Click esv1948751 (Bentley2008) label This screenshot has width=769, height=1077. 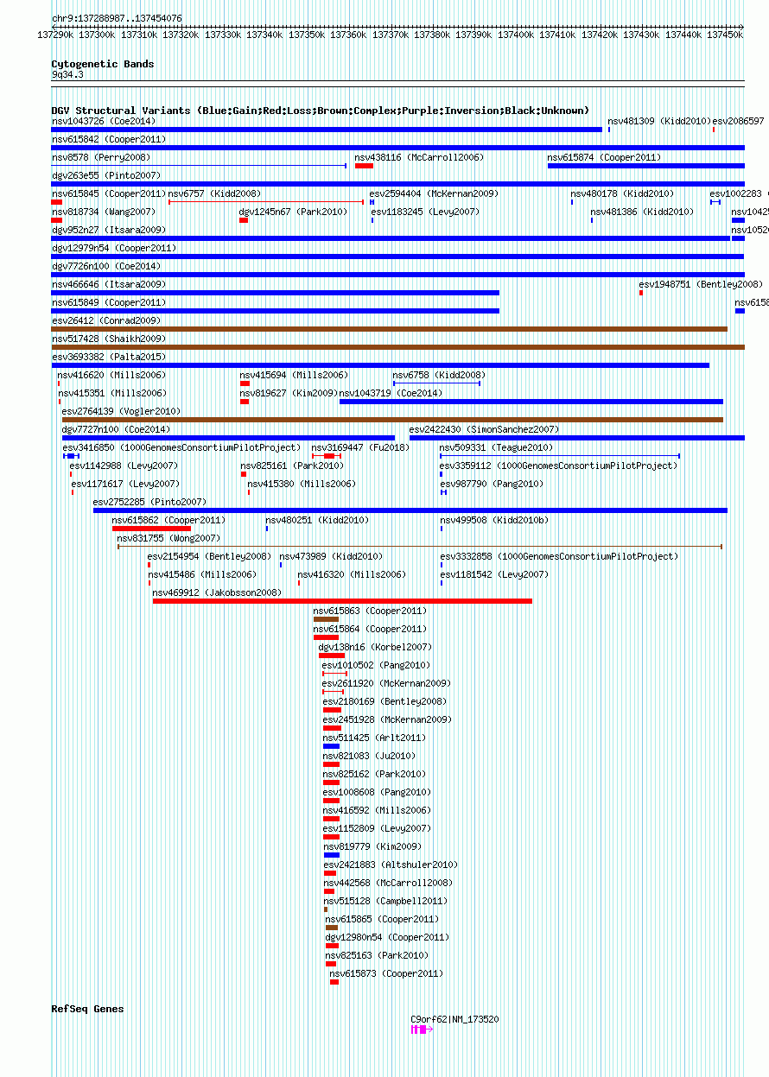pos(701,284)
